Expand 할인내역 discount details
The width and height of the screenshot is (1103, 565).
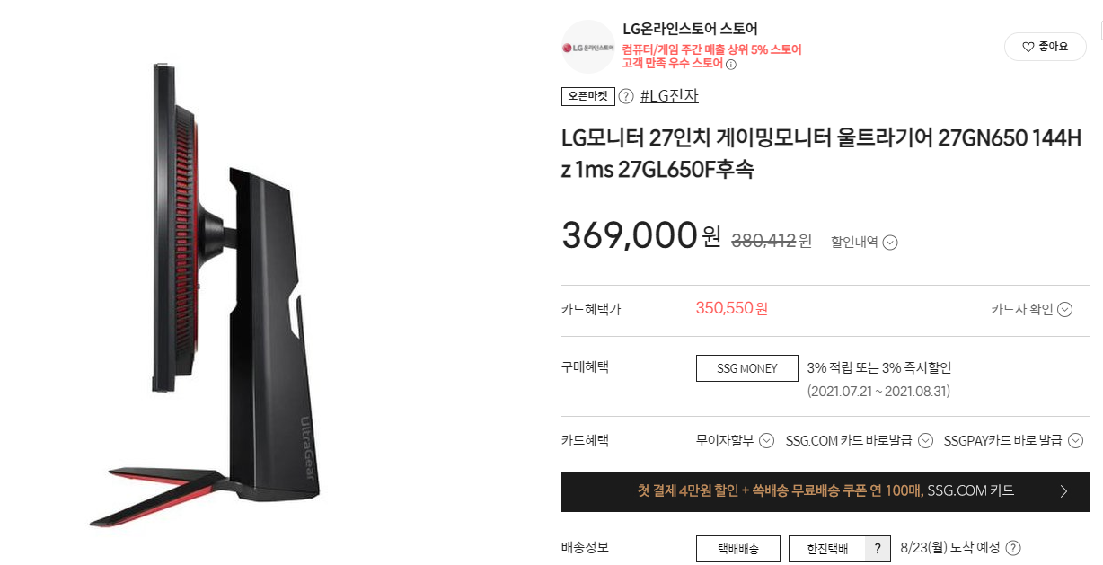click(x=864, y=242)
